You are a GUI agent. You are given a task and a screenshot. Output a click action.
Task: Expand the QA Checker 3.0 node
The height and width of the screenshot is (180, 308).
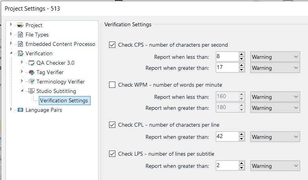[22, 62]
